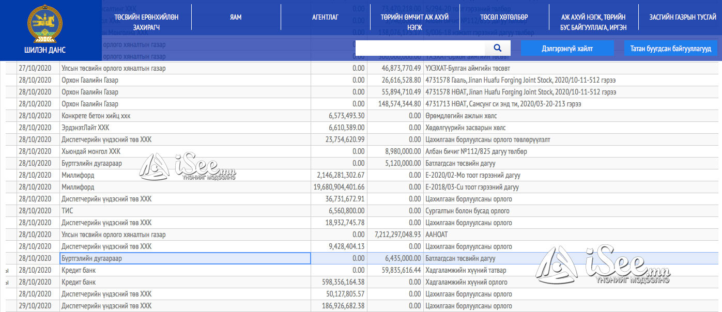Select the amount 598,356,164.38

[x=339, y=282]
